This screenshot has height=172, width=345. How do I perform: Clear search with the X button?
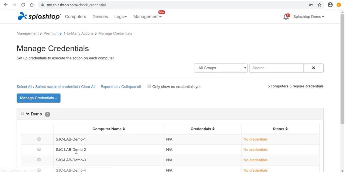[313, 68]
